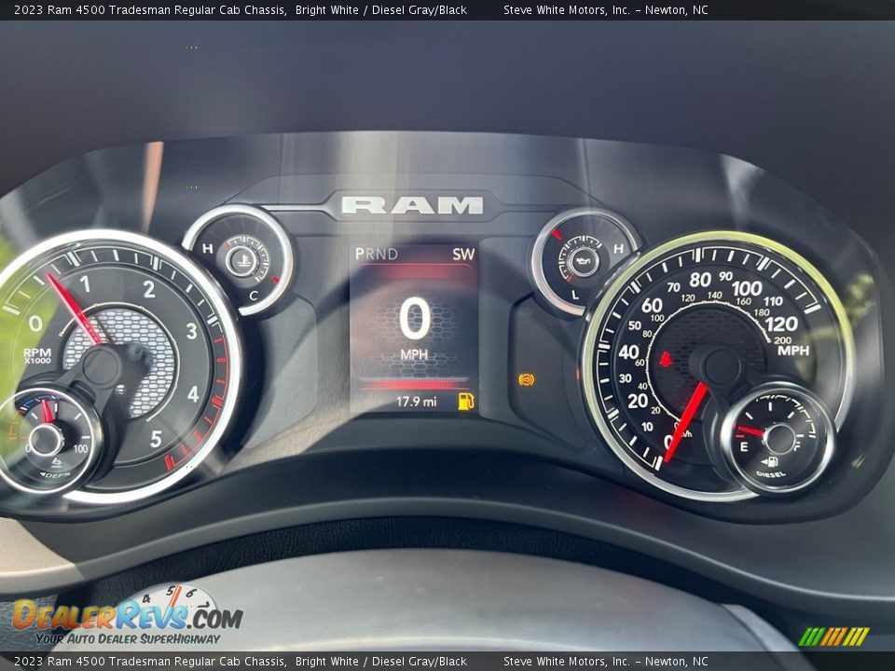This screenshot has height=671, width=895.
Task: Click the 17.9 mi range reading
Action: click(416, 402)
